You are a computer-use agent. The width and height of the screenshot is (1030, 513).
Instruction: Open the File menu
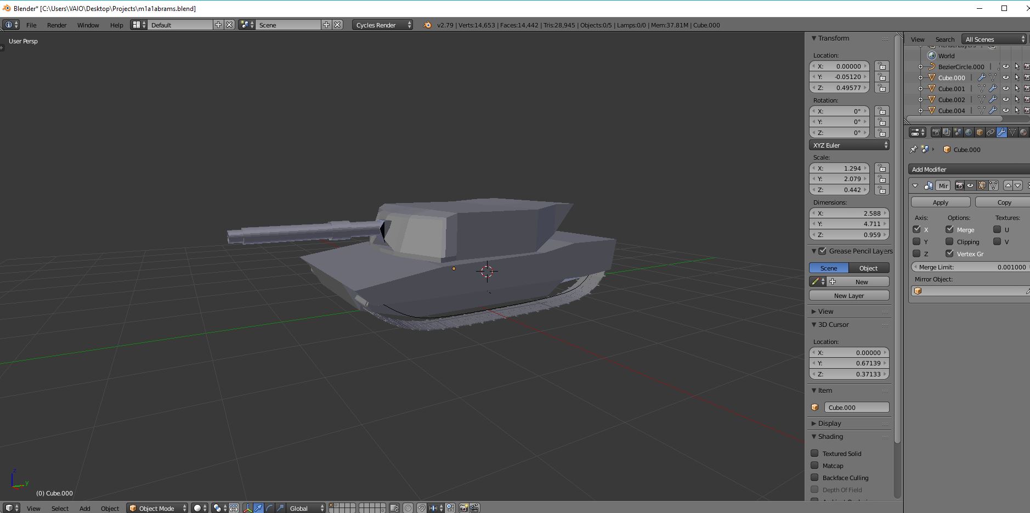click(31, 25)
